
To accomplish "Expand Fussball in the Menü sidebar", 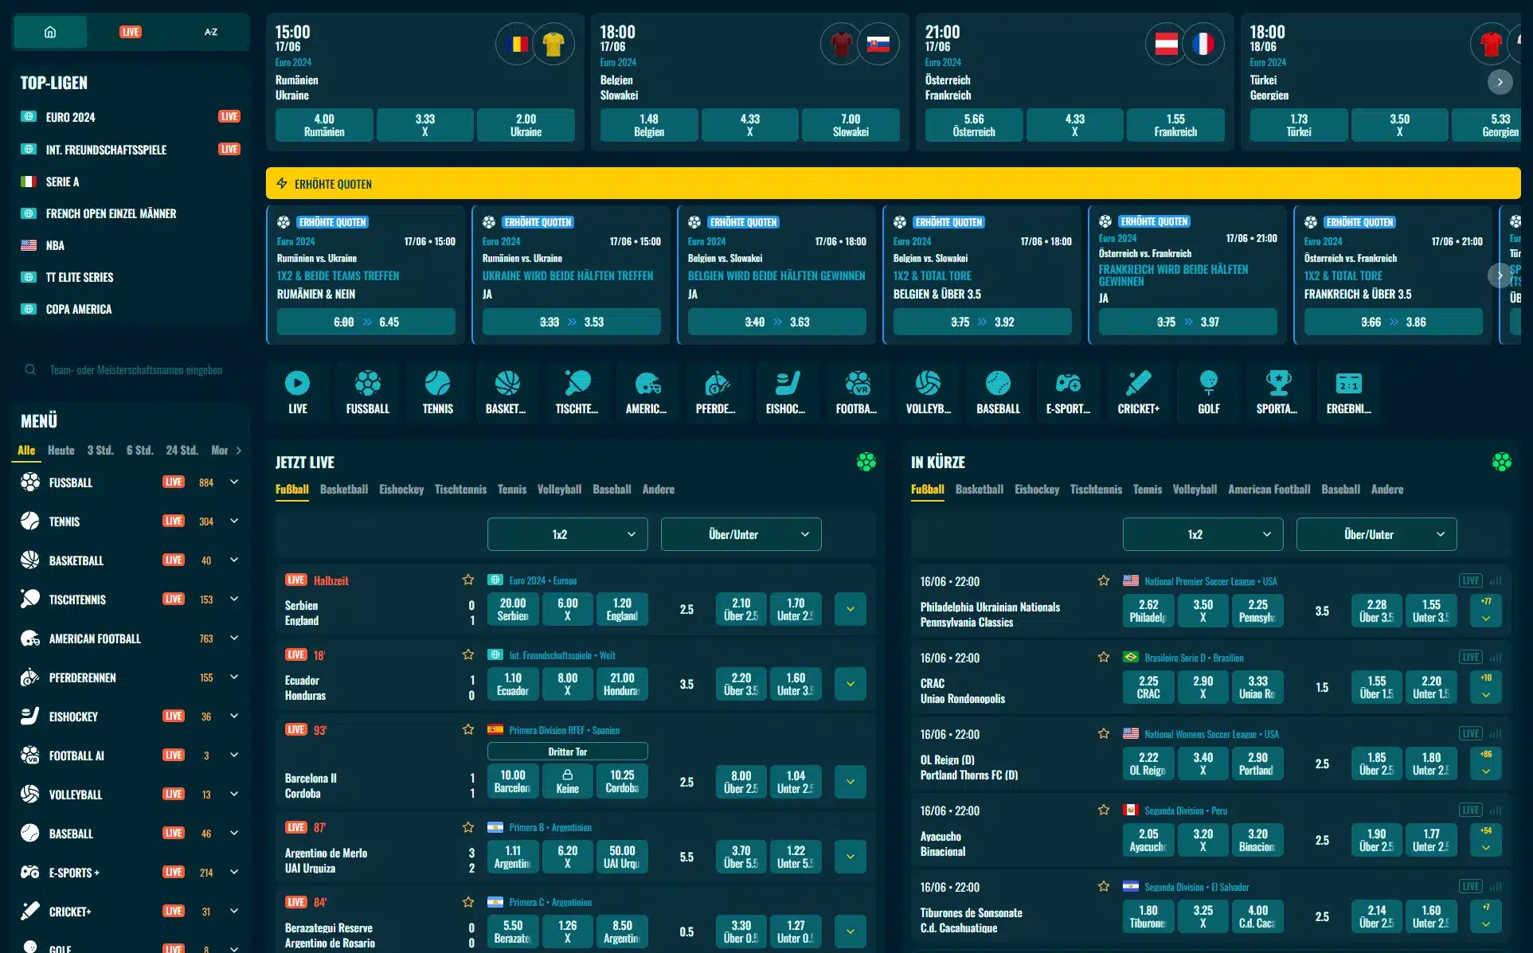I will [x=234, y=482].
